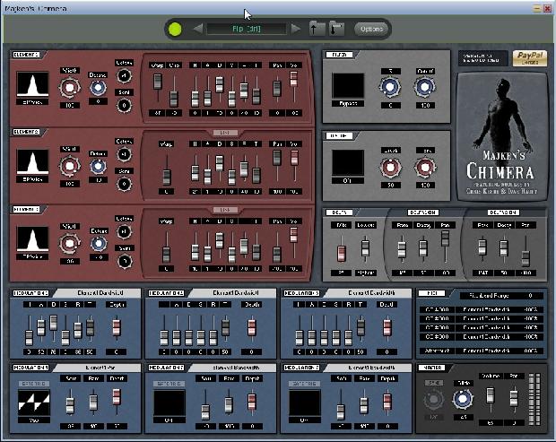Toggle Gate Trig on Modulation 4
The height and width of the screenshot is (442, 556).
coord(34,384)
